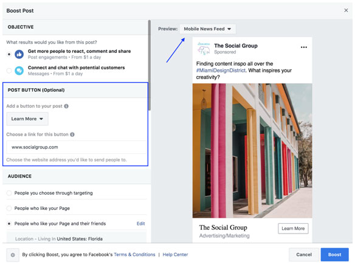Click the 'POST BUTTON (Optional)' heading
355x264 pixels.
coord(36,90)
